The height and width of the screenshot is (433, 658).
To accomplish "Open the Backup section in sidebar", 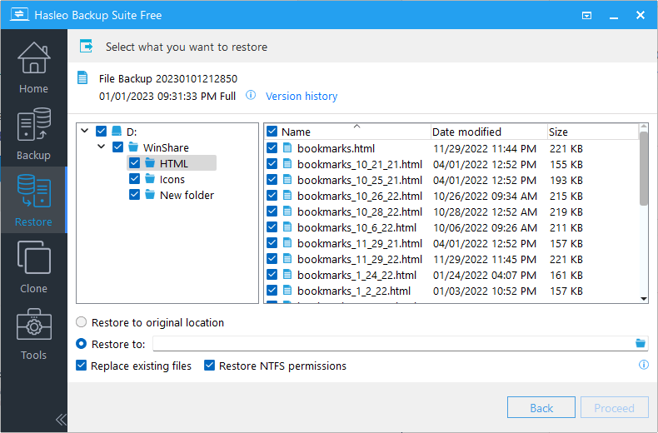I will (x=33, y=133).
